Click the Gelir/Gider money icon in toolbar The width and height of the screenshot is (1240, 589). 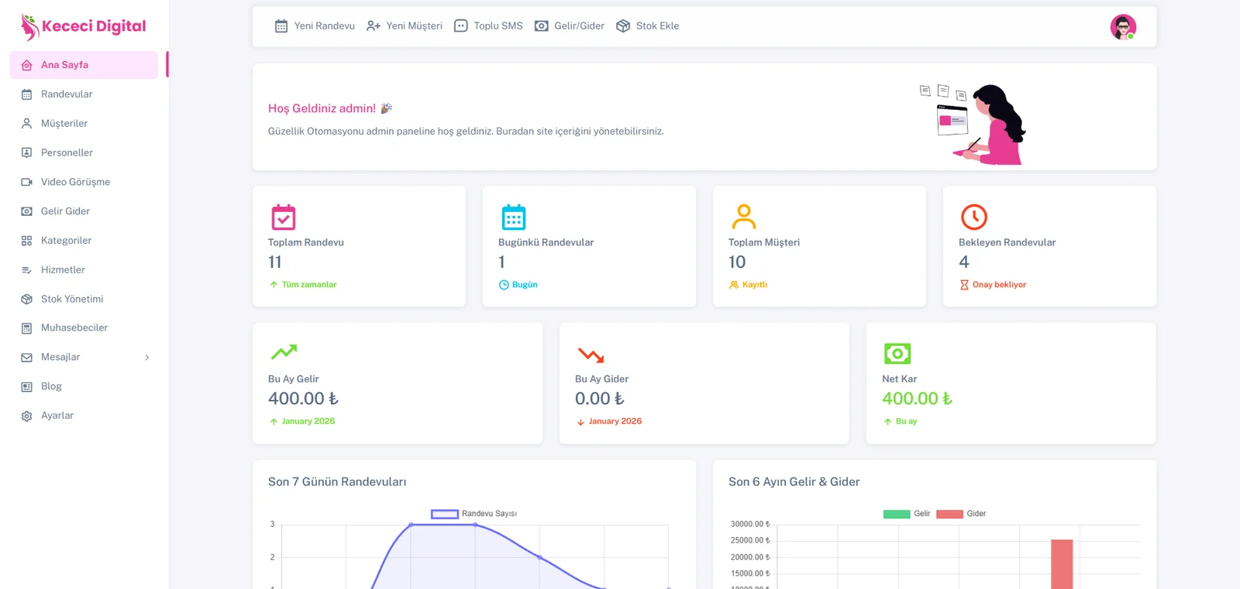coord(542,26)
